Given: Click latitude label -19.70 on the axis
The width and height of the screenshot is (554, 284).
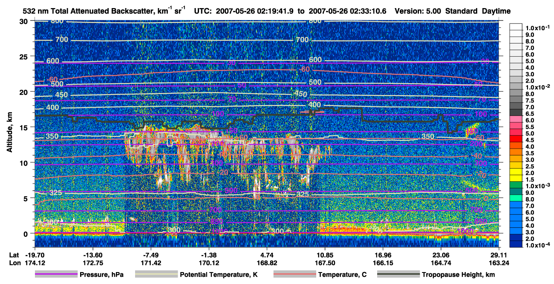Looking at the screenshot, I should coord(34,255).
